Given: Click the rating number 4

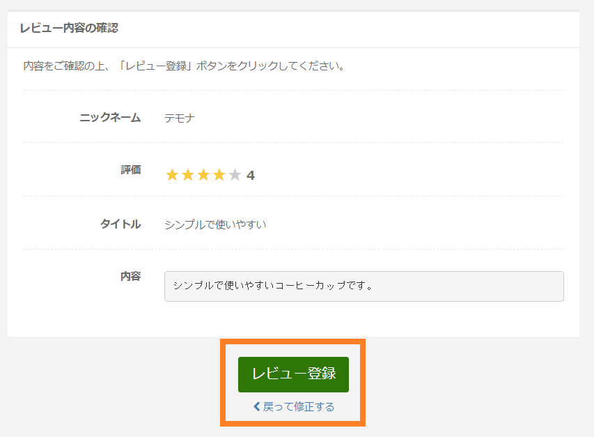Looking at the screenshot, I should click(251, 176).
